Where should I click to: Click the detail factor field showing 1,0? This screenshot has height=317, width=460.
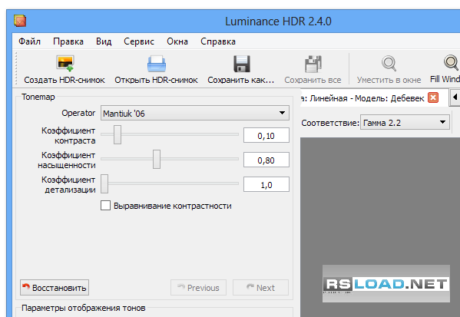tap(266, 184)
